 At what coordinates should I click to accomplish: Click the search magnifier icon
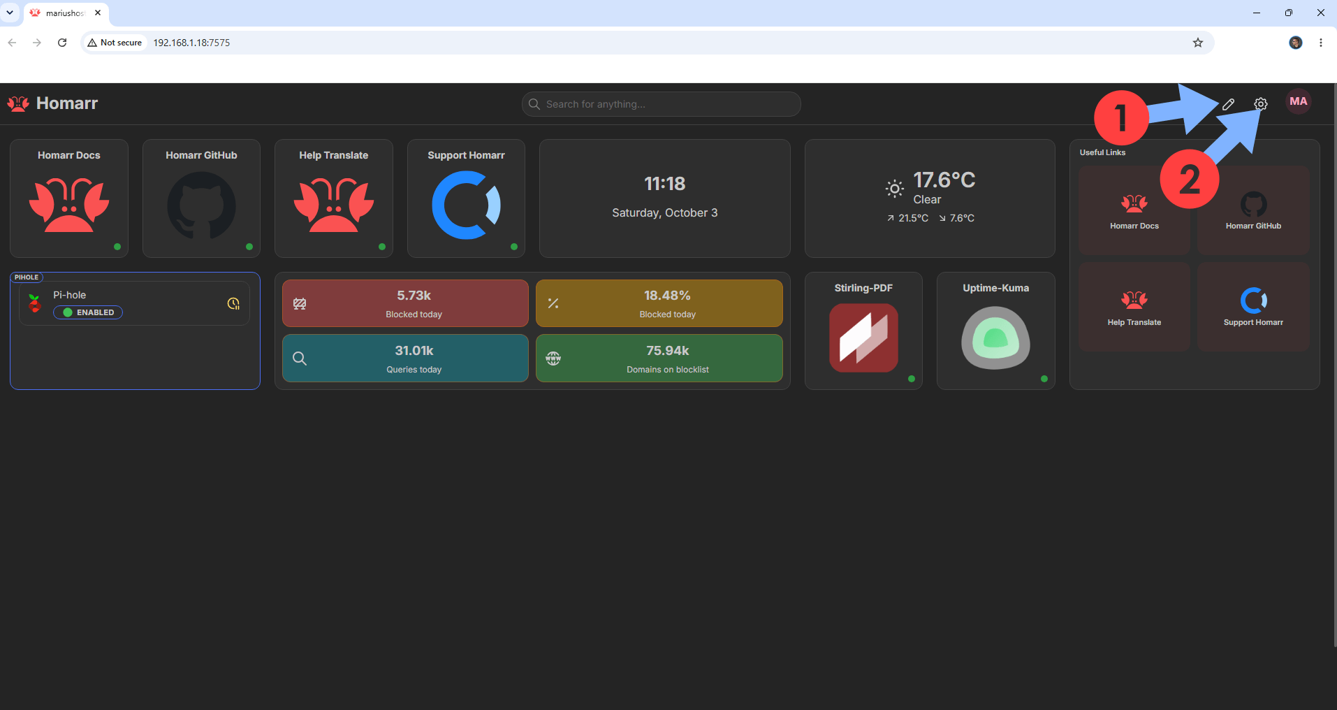coord(534,104)
